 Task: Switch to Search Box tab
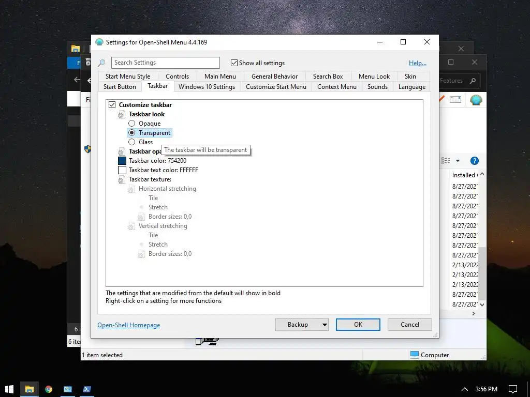click(x=328, y=77)
